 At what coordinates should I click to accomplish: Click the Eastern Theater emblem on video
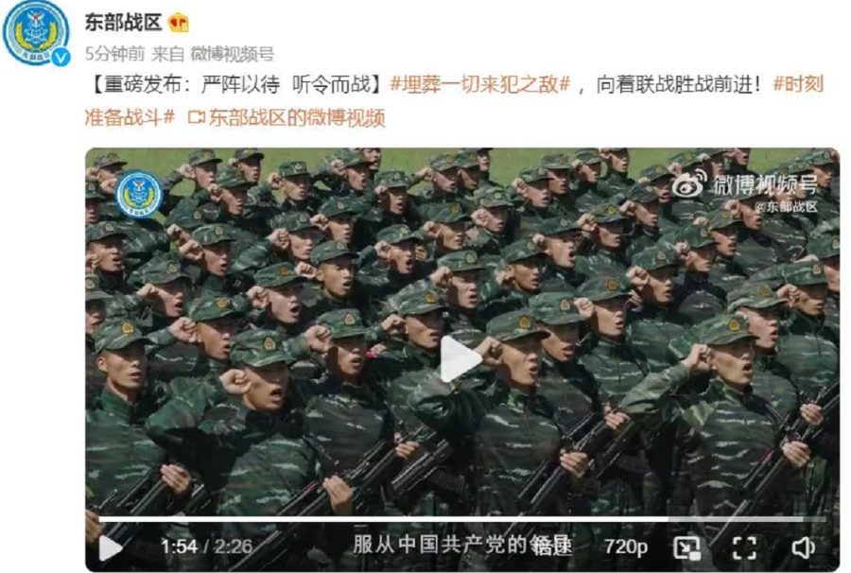pyautogui.click(x=139, y=194)
